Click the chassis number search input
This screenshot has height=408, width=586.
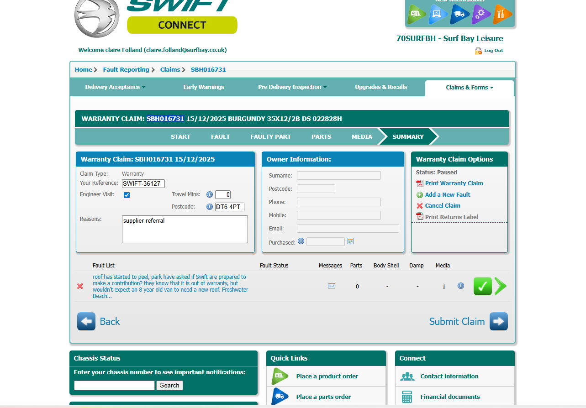[x=114, y=386]
